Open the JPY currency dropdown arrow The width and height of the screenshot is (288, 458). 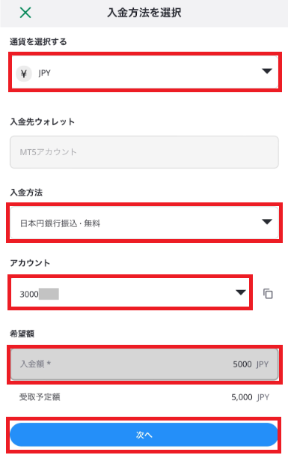(x=267, y=71)
